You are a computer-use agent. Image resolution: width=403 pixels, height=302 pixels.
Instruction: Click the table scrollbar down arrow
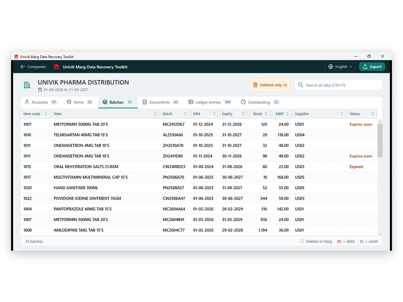pos(380,234)
